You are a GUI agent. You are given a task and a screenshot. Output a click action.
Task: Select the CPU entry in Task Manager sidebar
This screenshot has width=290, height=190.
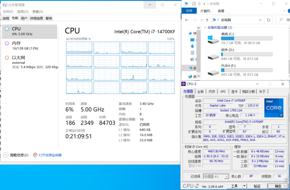point(29,32)
